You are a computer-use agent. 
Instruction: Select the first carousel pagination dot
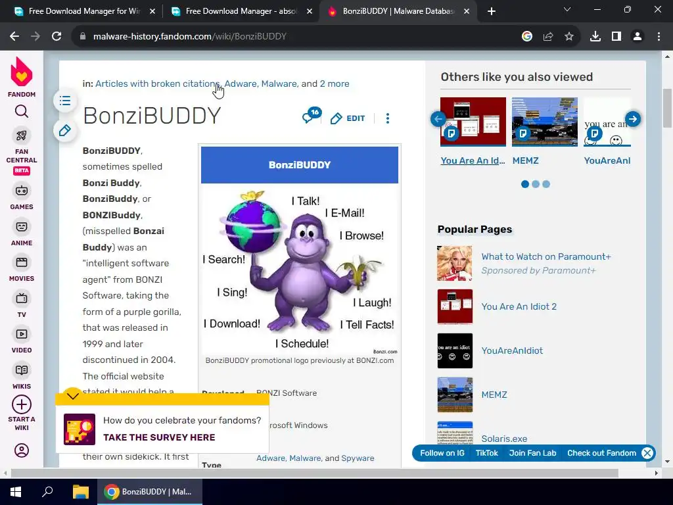point(525,184)
